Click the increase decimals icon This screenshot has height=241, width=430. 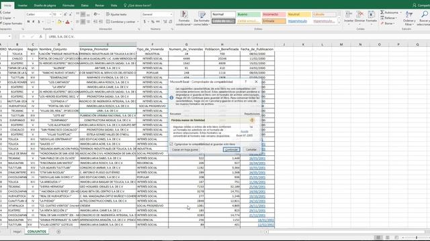click(165, 21)
